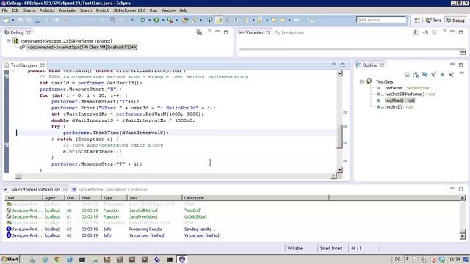Select testEnd() in the Outline

pos(394,106)
